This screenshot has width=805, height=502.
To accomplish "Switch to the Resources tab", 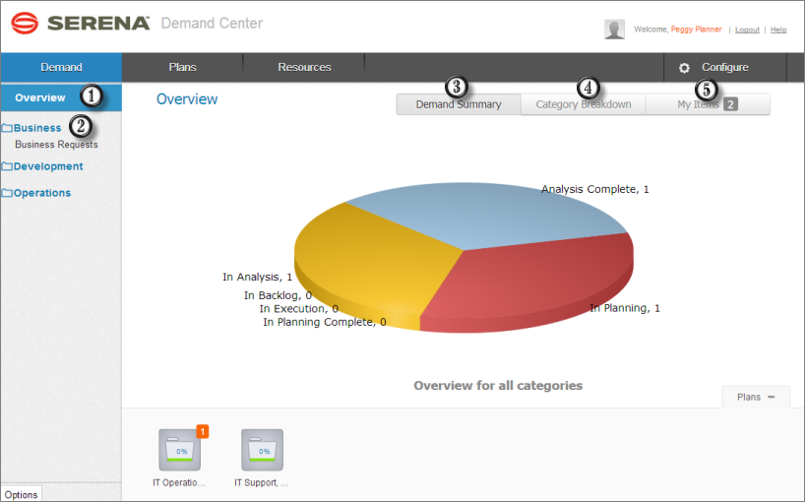I will coord(304,67).
